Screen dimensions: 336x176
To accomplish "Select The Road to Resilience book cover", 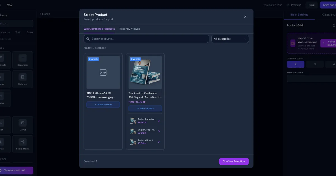I will (x=145, y=72).
